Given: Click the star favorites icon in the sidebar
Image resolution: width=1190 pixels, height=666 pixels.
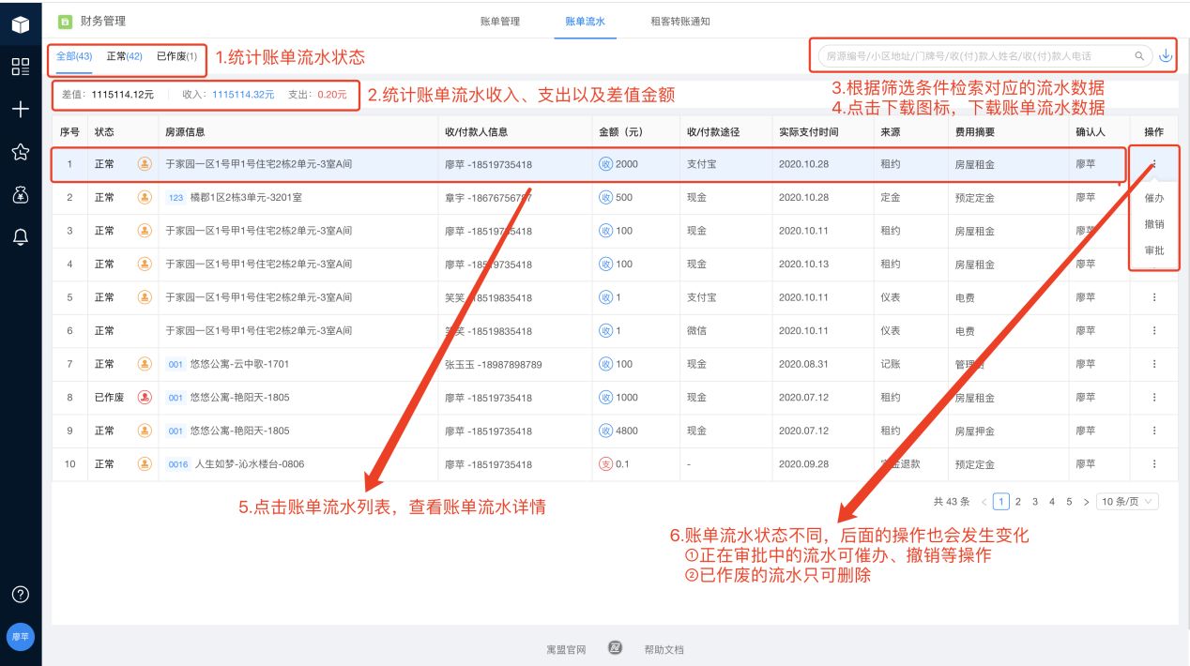Looking at the screenshot, I should [x=21, y=152].
